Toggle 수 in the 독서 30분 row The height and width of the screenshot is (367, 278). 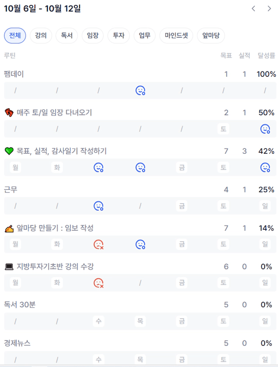(x=98, y=321)
